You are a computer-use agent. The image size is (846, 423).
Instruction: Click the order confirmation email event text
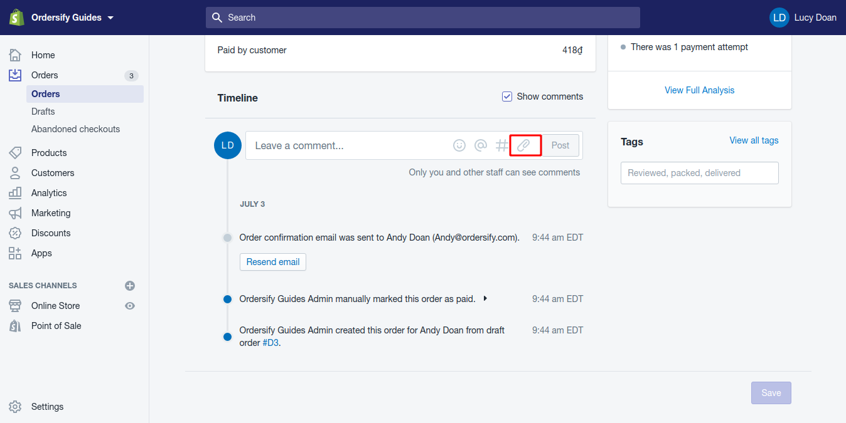coord(380,238)
